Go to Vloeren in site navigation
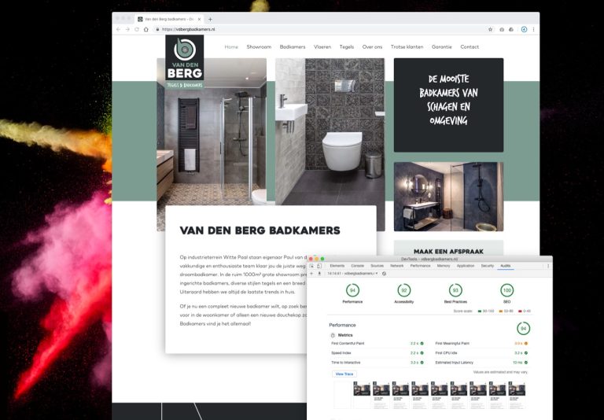Image resolution: width=604 pixels, height=420 pixels. click(322, 47)
